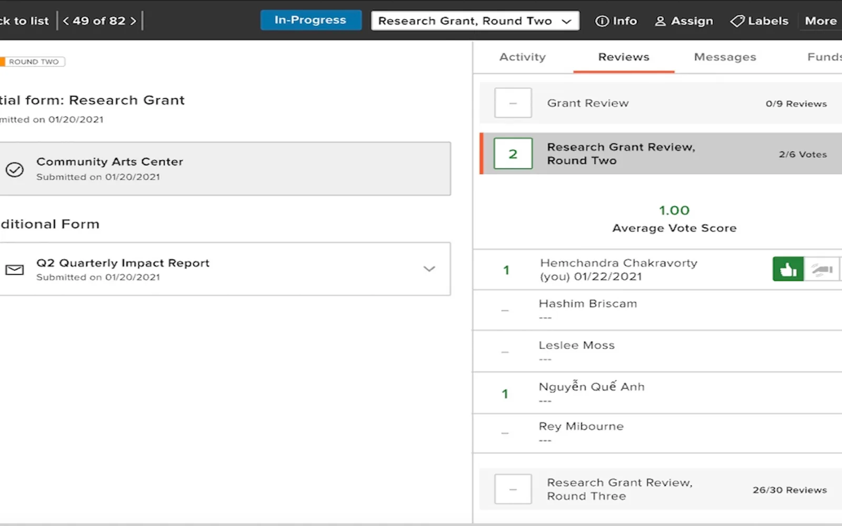The height and width of the screenshot is (526, 842).
Task: Click the 0/9 Reviews count
Action: [x=796, y=104]
